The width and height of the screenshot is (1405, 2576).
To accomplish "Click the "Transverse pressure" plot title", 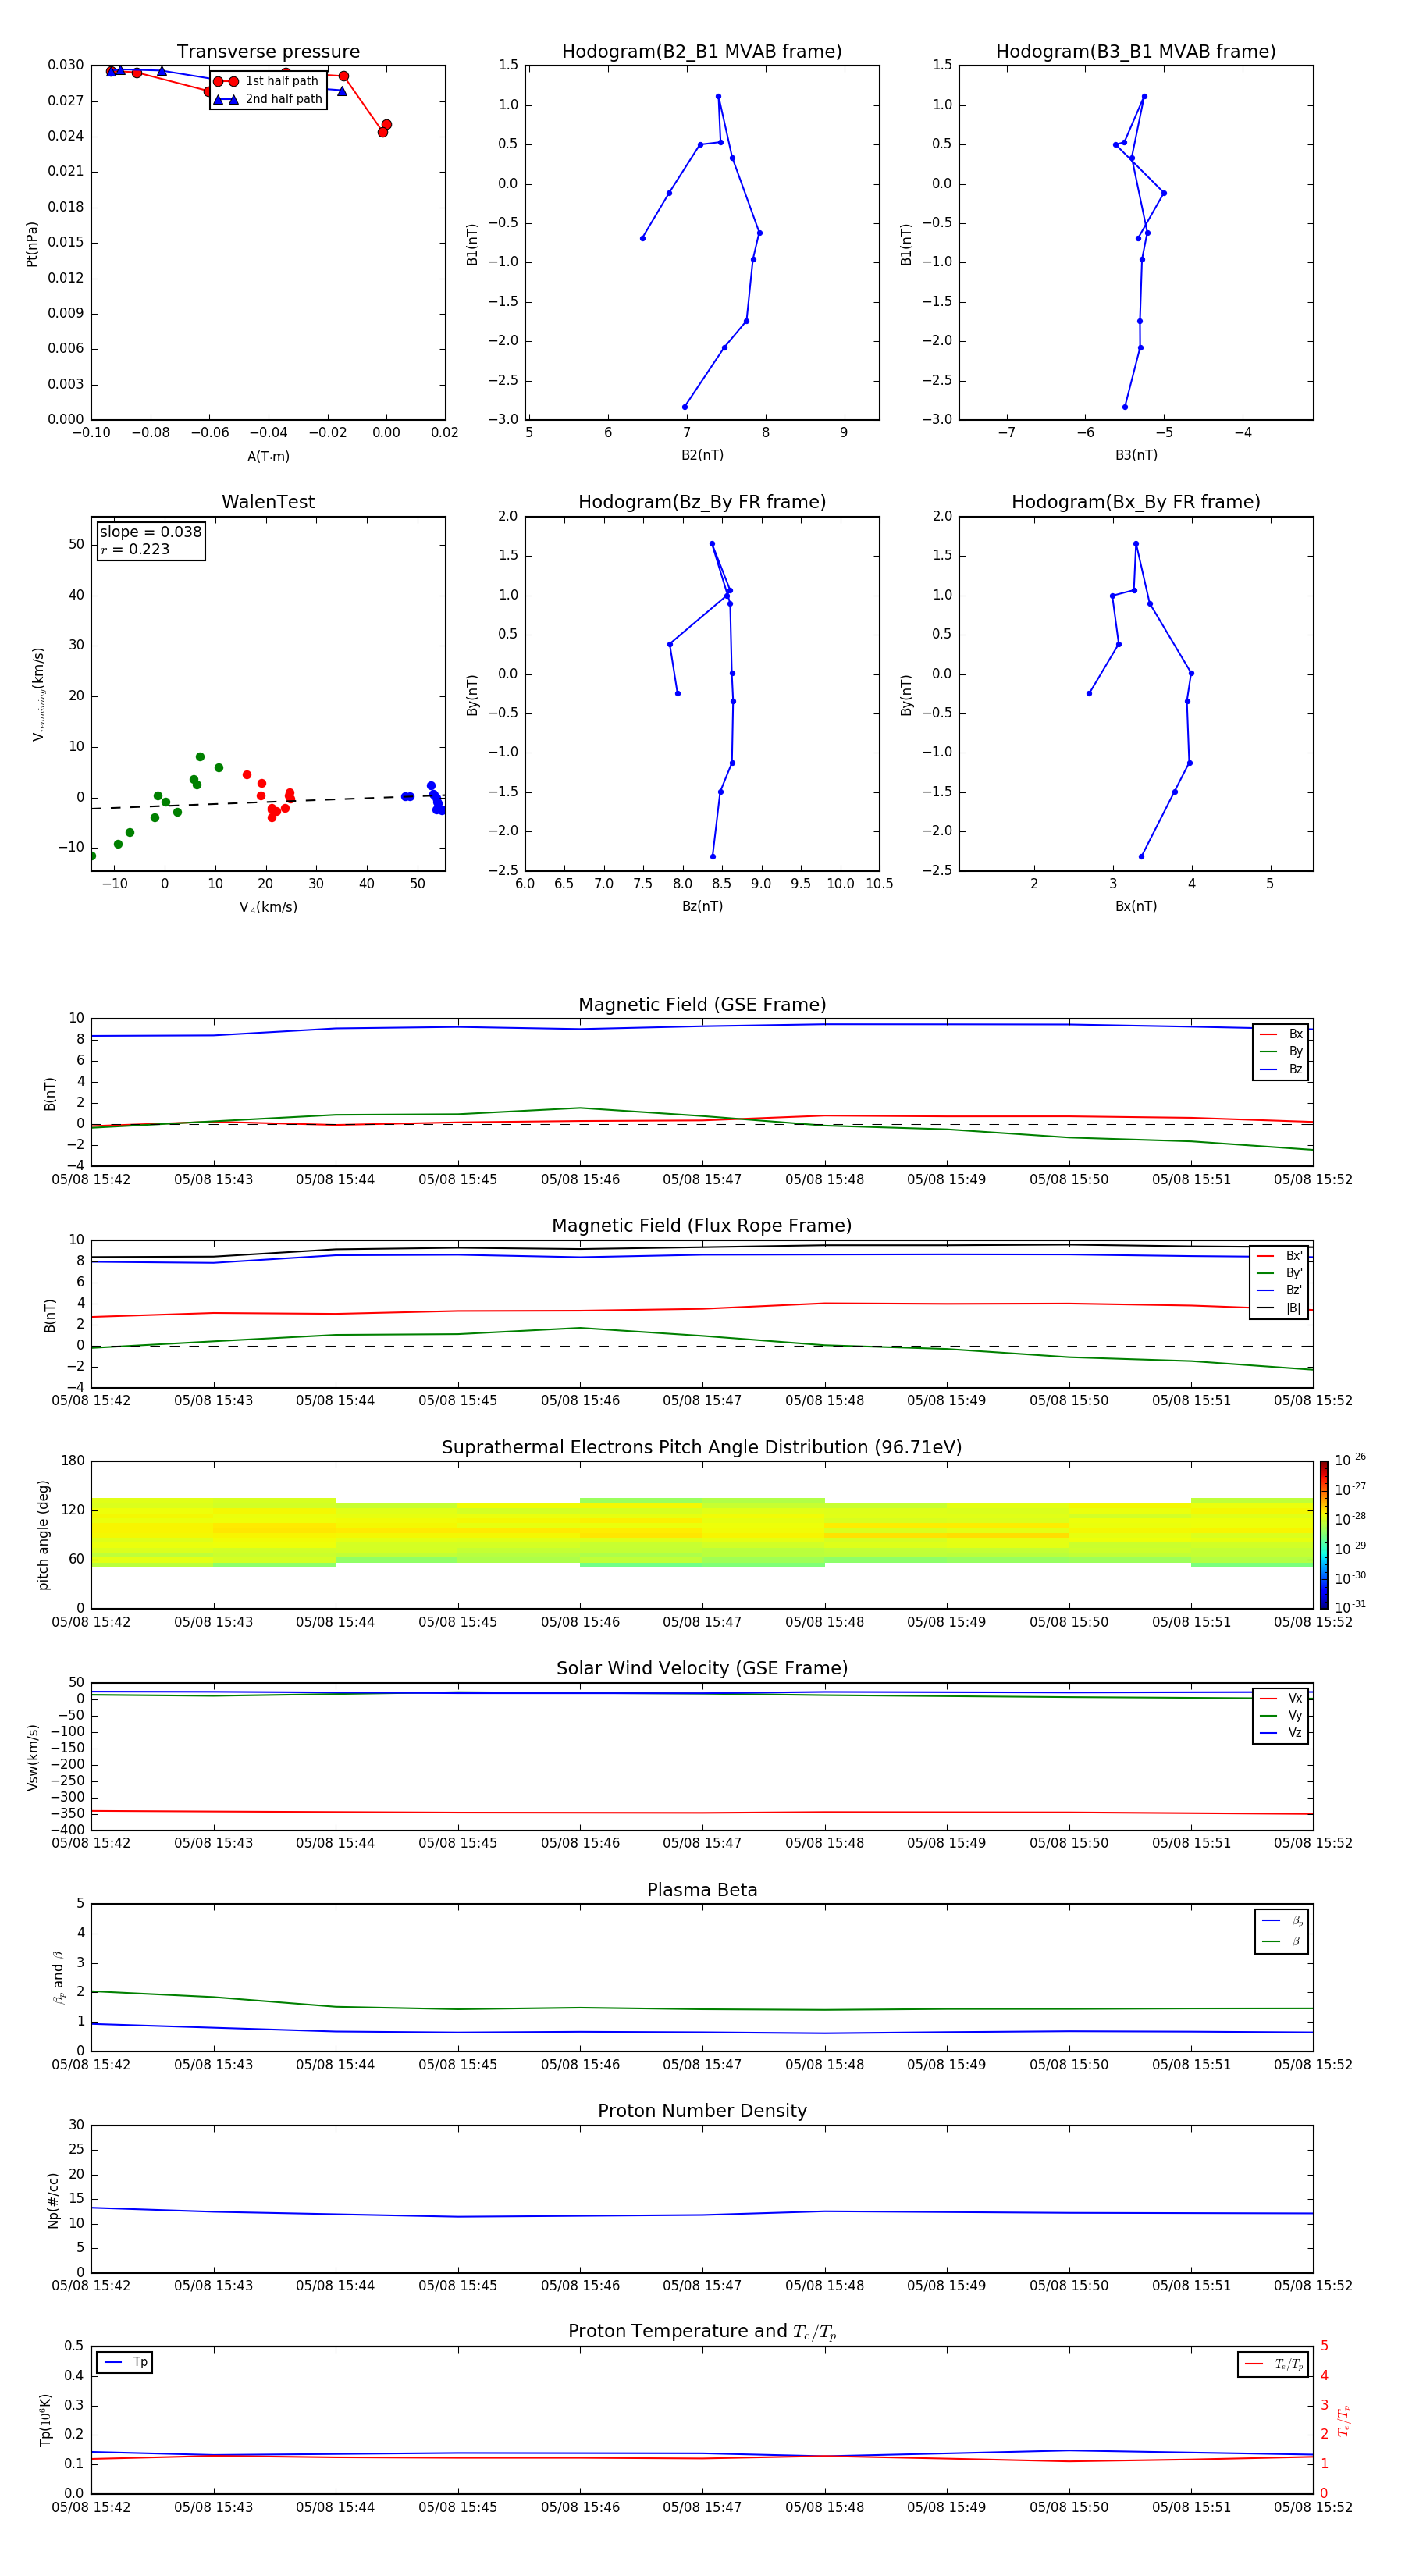I will point(268,52).
